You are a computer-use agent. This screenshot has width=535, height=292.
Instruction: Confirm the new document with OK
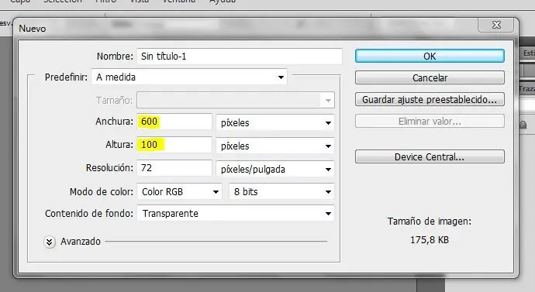(x=430, y=56)
